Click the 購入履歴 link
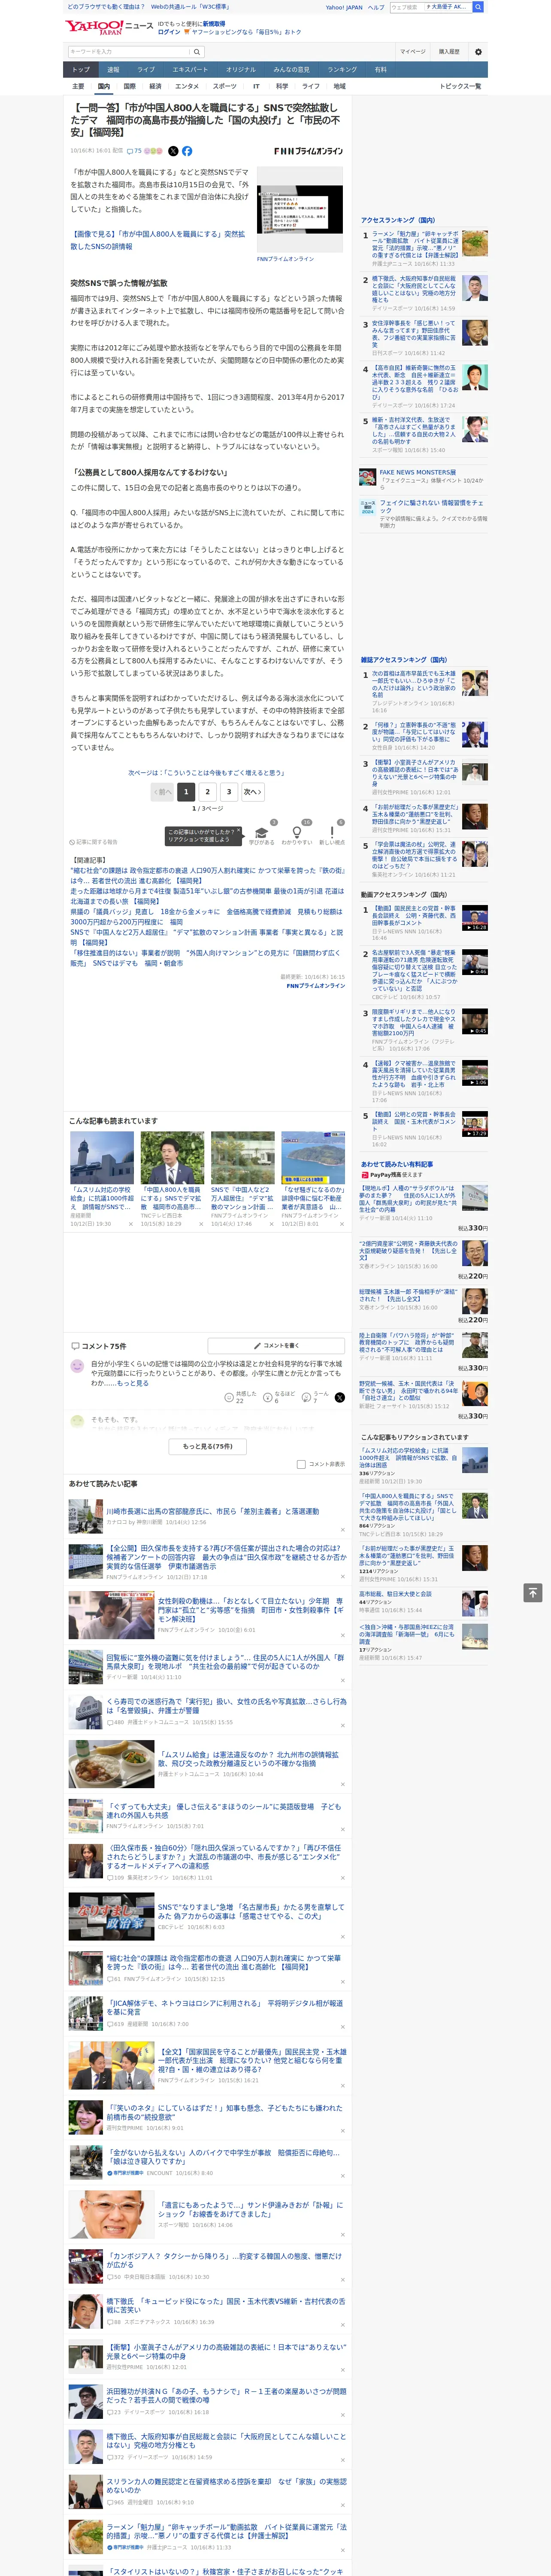 click(x=449, y=51)
